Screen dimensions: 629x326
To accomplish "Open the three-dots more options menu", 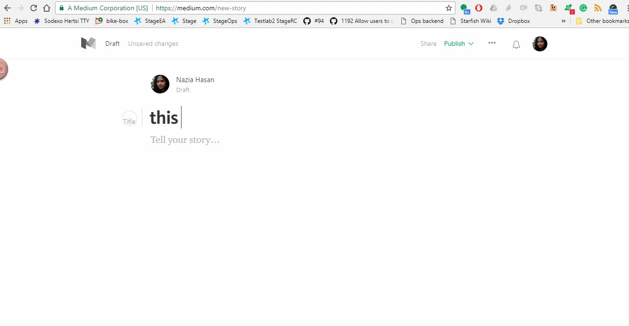I will pos(492,43).
